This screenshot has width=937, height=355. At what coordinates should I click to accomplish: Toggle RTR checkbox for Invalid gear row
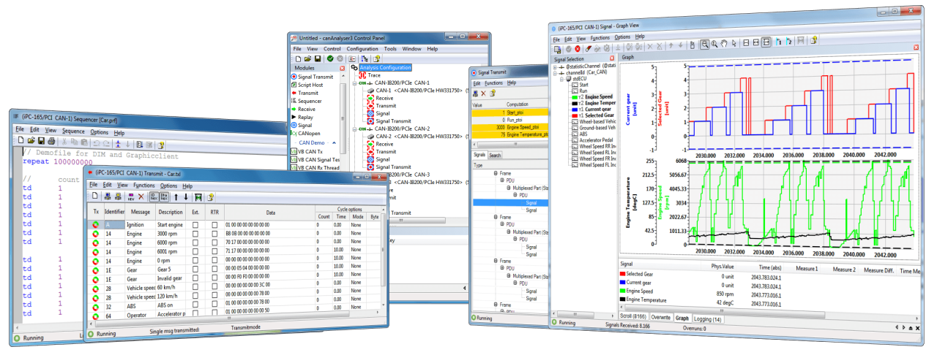tap(214, 278)
